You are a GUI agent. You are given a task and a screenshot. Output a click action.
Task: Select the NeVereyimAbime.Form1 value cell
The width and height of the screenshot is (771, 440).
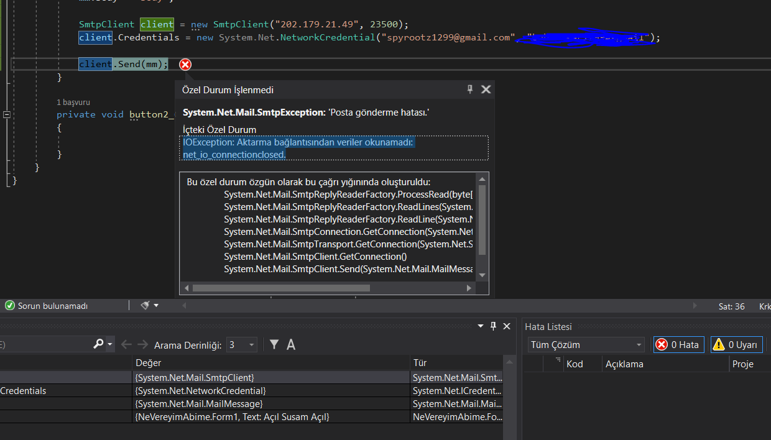coord(271,417)
